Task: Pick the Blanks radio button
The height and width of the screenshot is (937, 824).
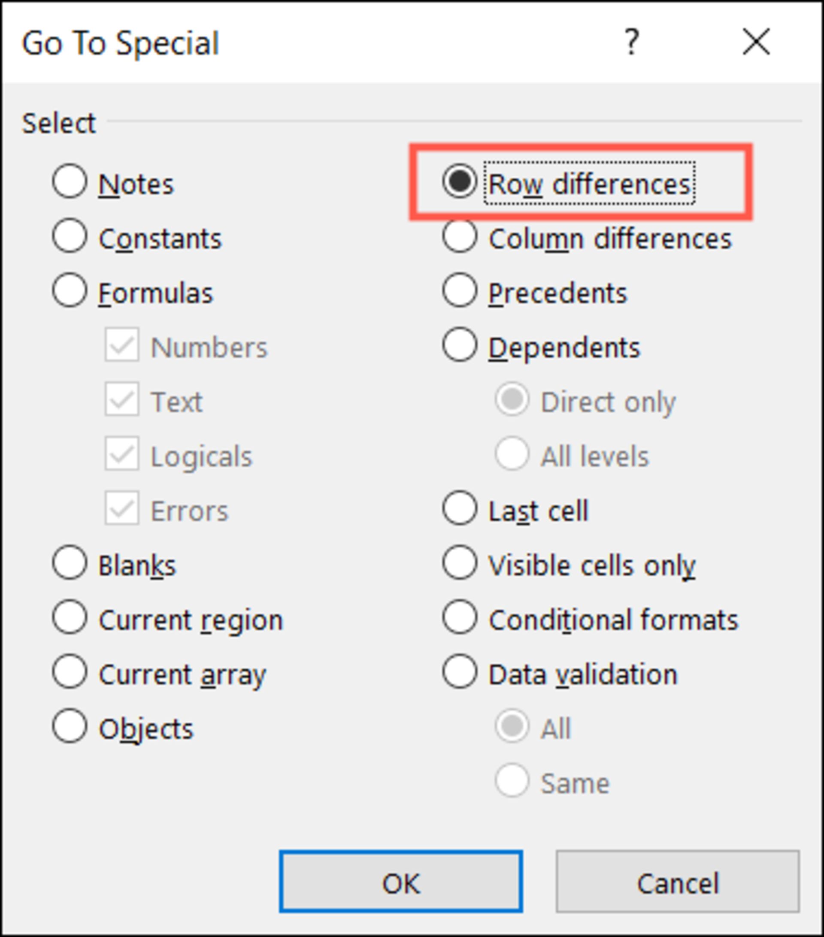Action: coord(70,562)
